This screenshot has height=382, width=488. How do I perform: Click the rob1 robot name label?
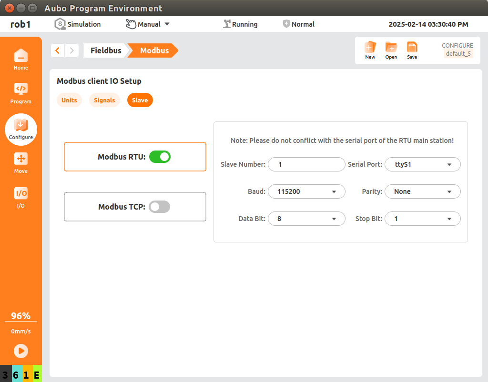tap(20, 24)
